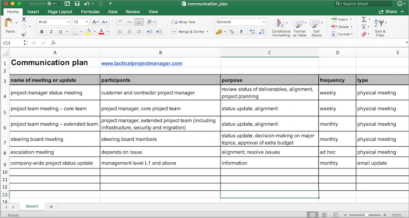The height and width of the screenshot is (218, 409).
Task: Toggle italic formatting
Action: [51, 32]
